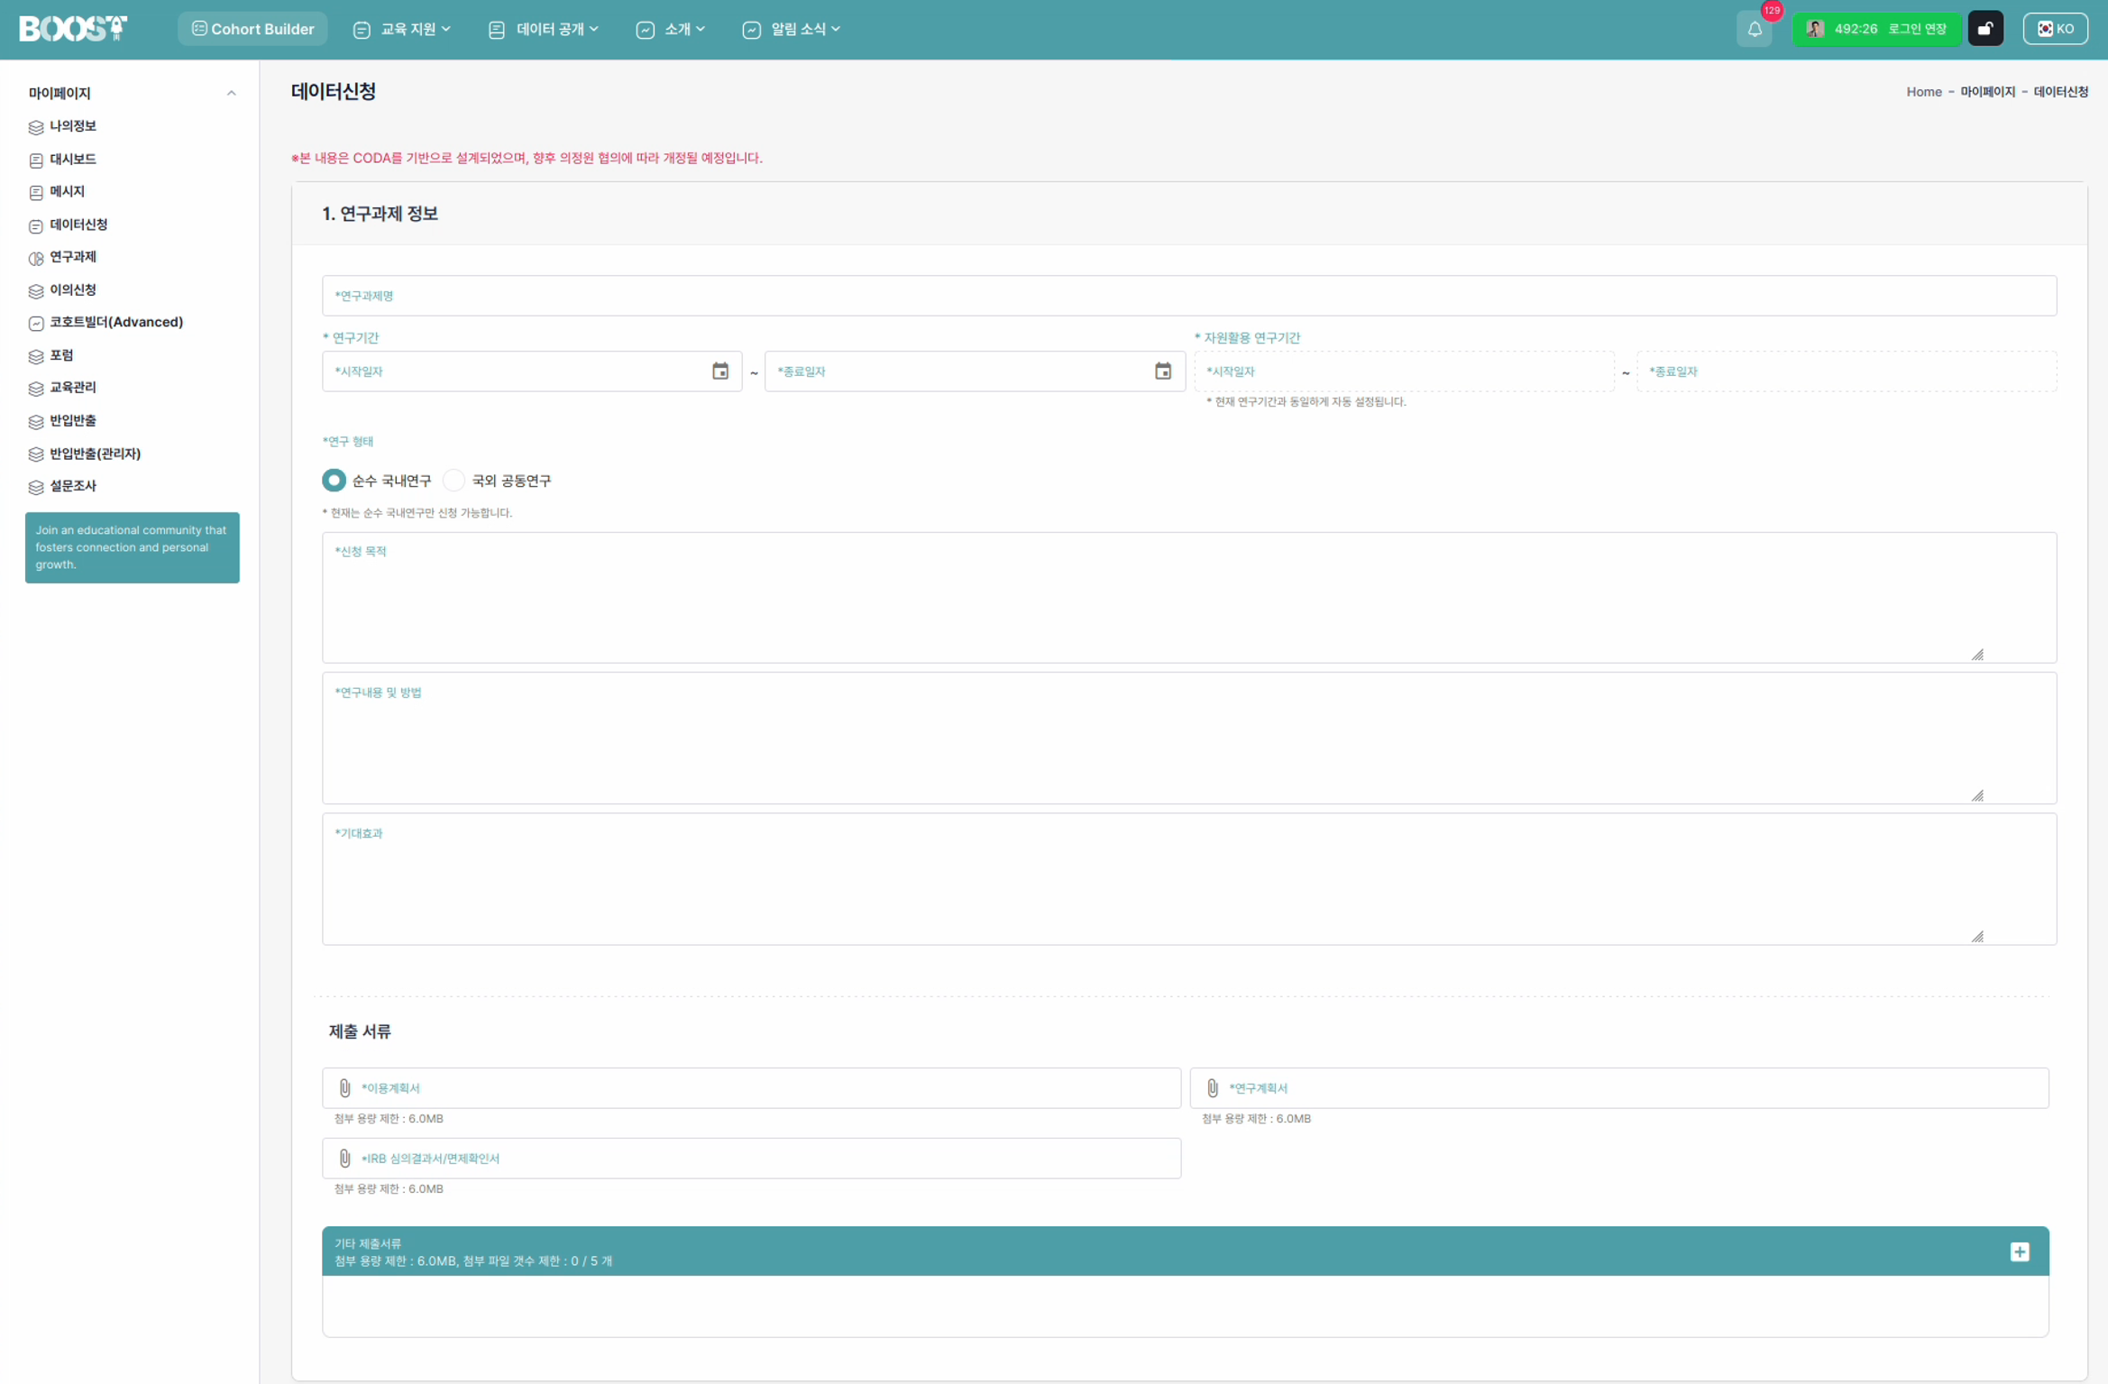2108x1384 pixels.
Task: Click the 나의정보 sidebar icon
Action: click(36, 127)
